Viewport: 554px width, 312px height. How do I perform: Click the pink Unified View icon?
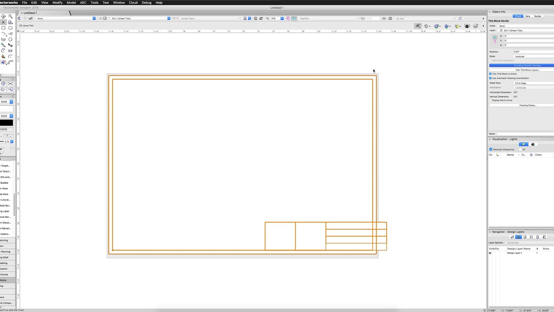288,18
